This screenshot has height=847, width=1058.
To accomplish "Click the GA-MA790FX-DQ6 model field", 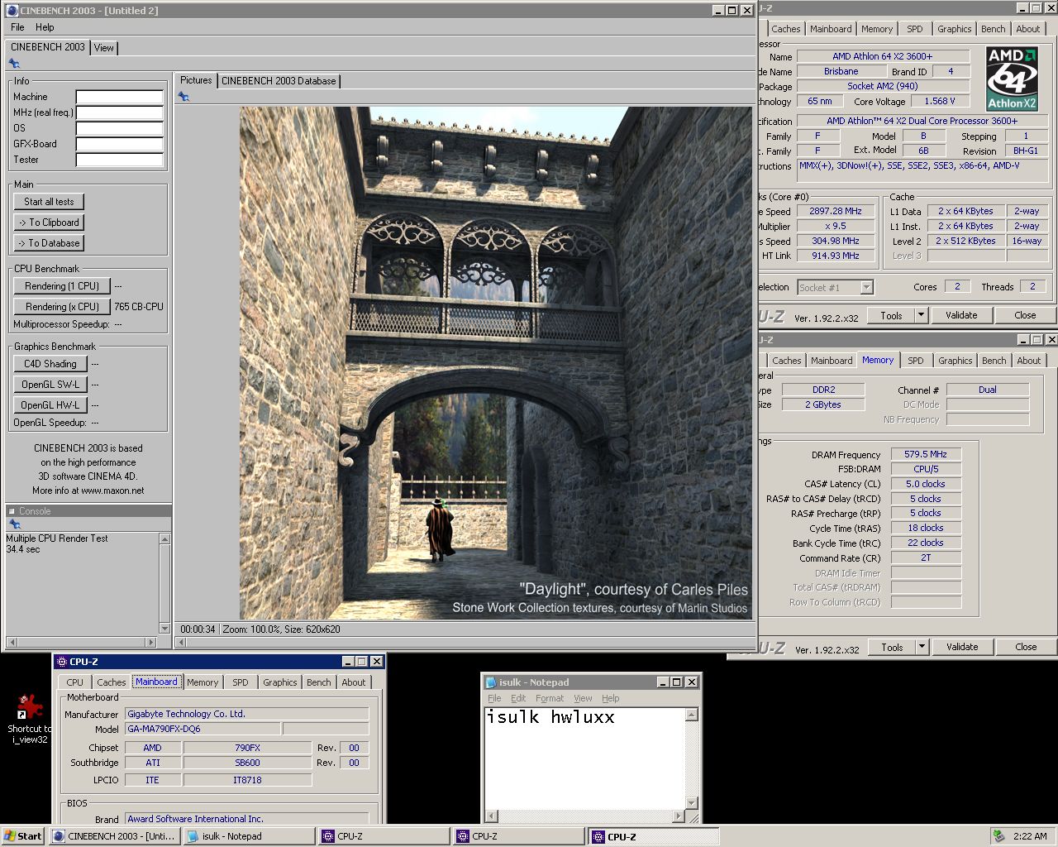I will (x=203, y=729).
